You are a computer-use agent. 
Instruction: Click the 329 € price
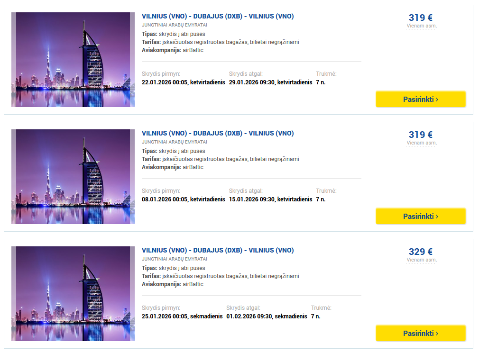point(421,252)
